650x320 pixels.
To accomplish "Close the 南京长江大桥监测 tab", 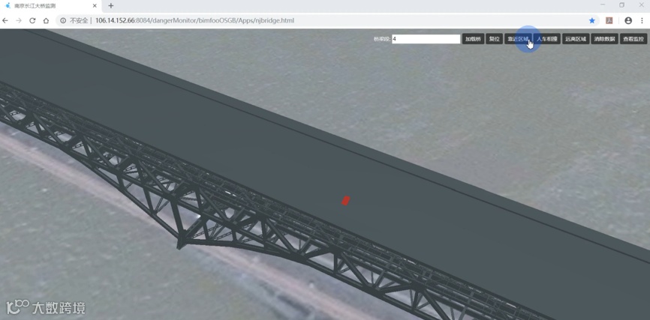I will point(95,6).
